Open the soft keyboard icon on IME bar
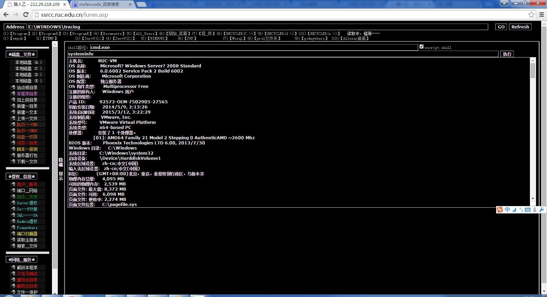The image size is (547, 297). point(528,210)
